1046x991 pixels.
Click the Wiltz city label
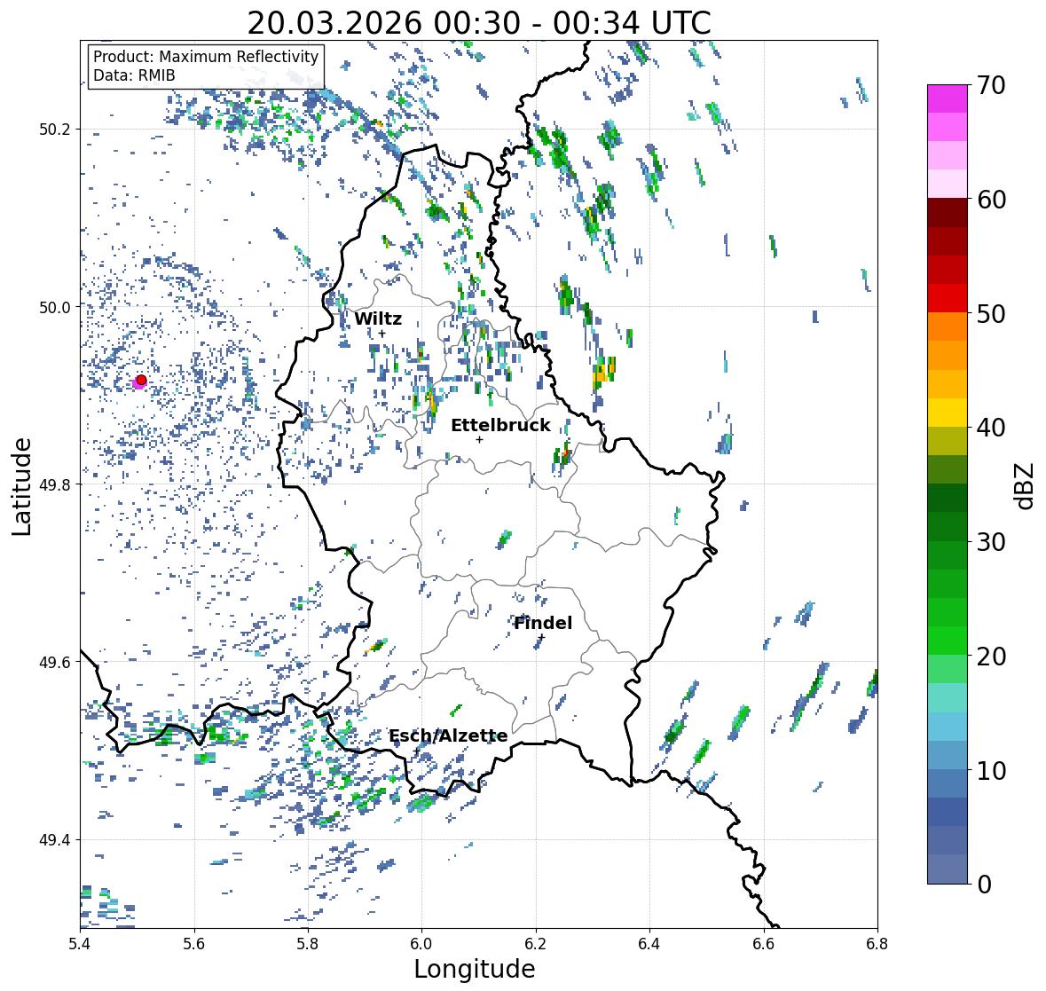(378, 319)
